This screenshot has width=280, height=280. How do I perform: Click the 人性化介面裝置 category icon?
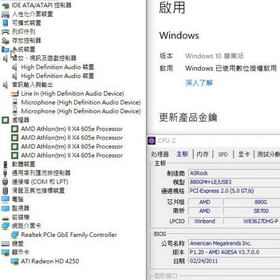click(5, 14)
